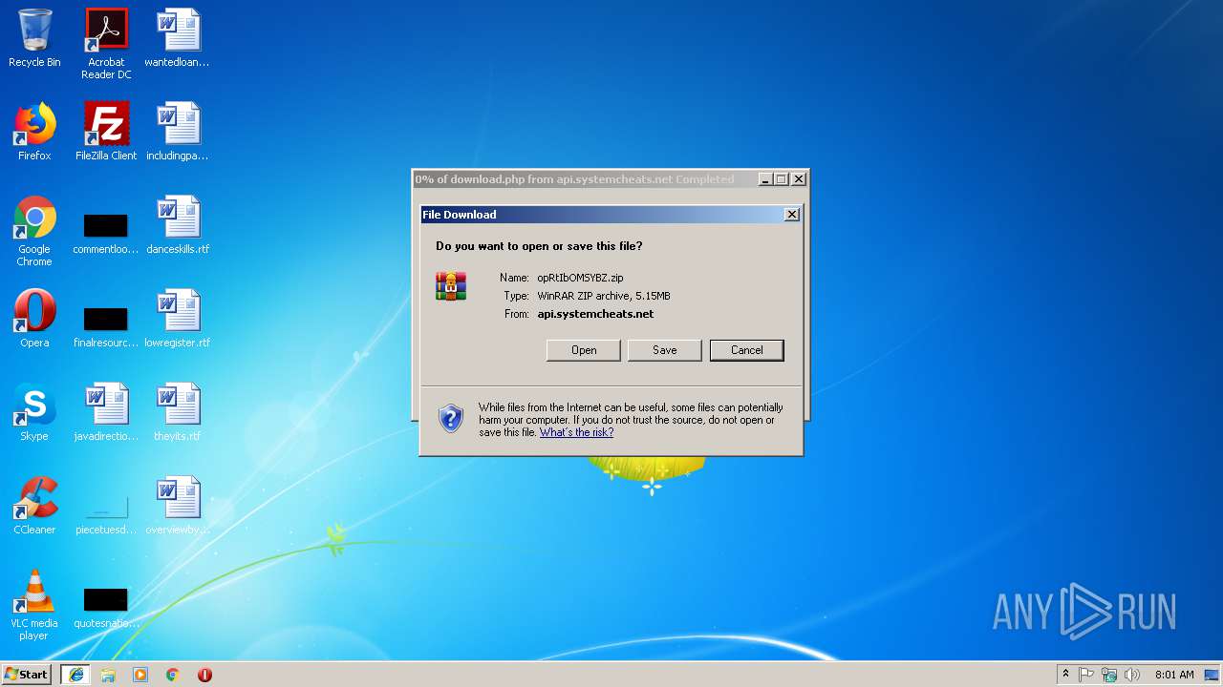The width and height of the screenshot is (1223, 687).
Task: Open the volume speaker tray icon
Action: click(1132, 675)
